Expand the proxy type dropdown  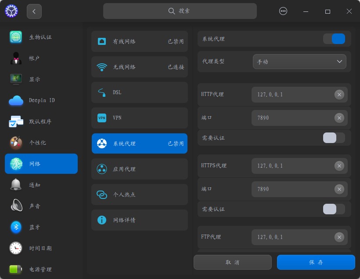(x=299, y=62)
